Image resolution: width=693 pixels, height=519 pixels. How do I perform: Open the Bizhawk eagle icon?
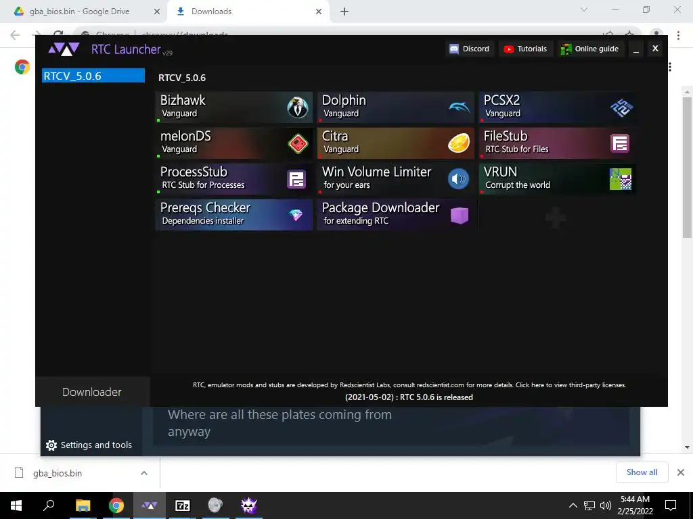click(x=298, y=107)
